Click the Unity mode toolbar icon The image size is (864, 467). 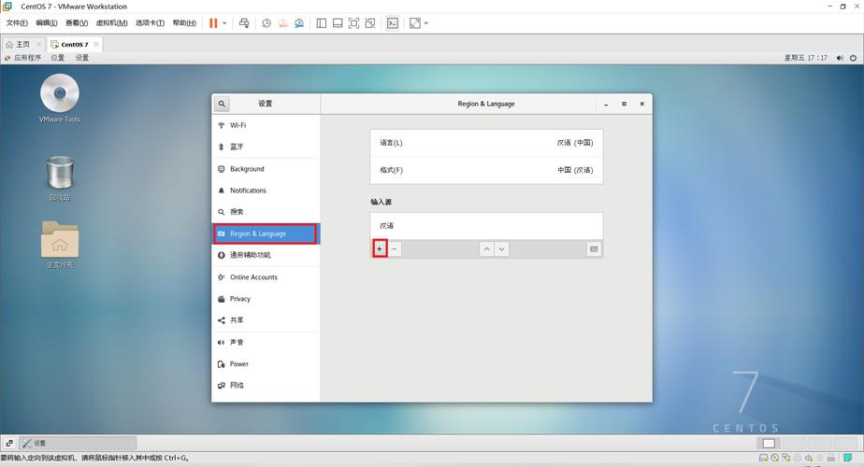coord(370,23)
